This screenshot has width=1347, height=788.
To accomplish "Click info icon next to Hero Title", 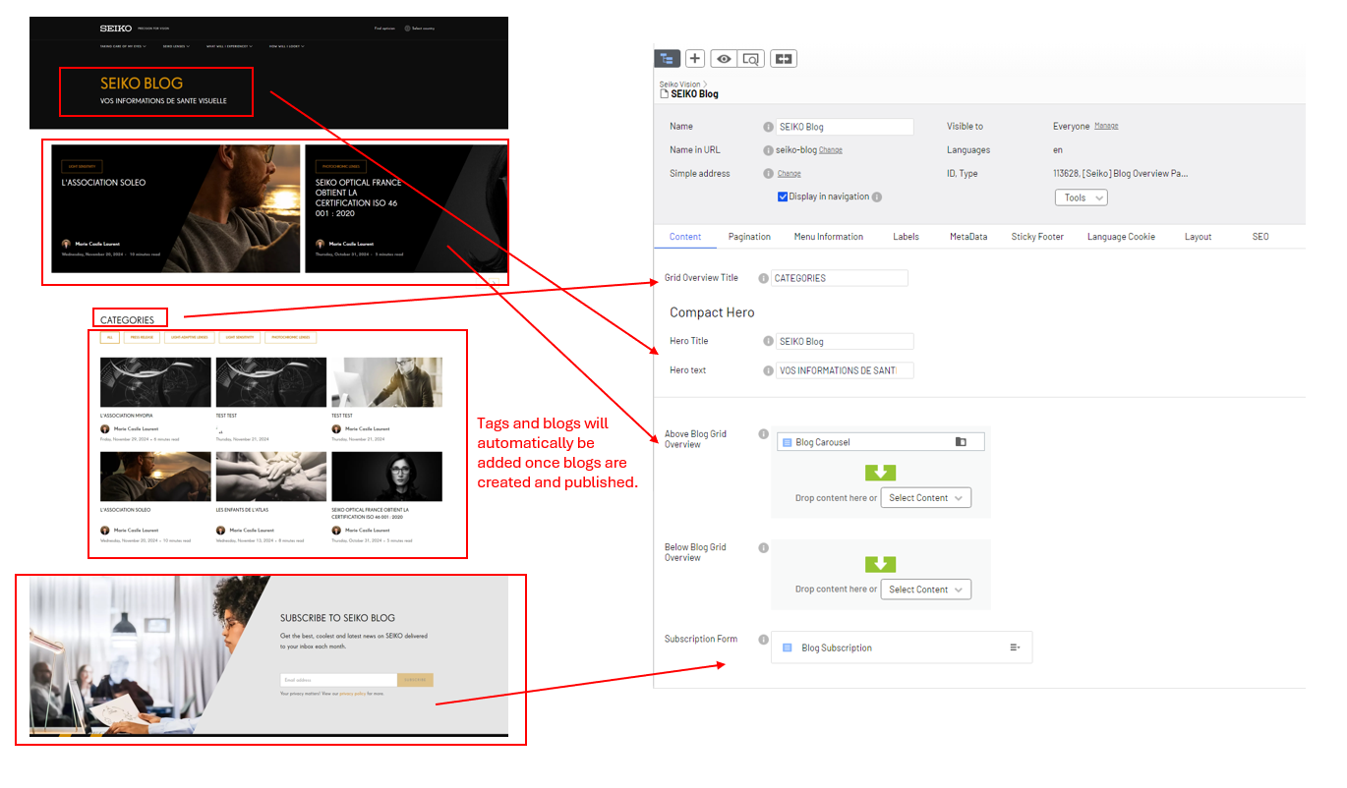I will pos(768,342).
